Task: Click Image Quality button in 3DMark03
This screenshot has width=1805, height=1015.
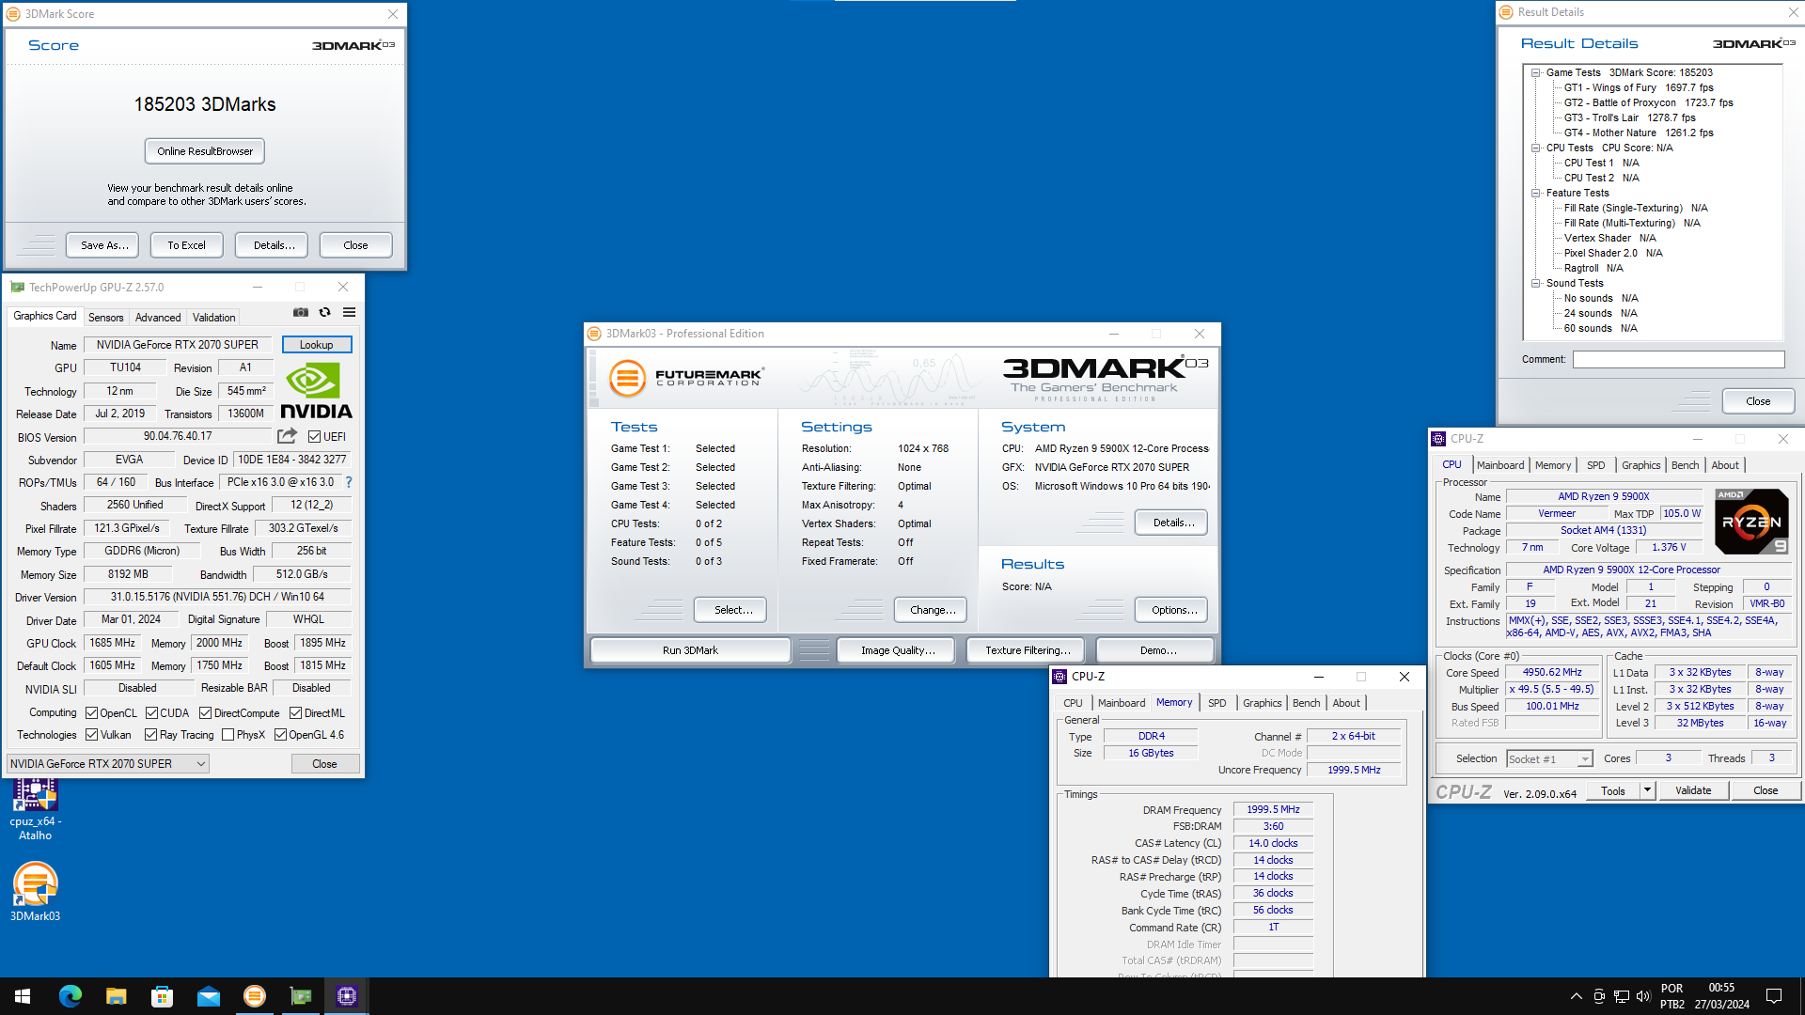Action: (x=898, y=650)
